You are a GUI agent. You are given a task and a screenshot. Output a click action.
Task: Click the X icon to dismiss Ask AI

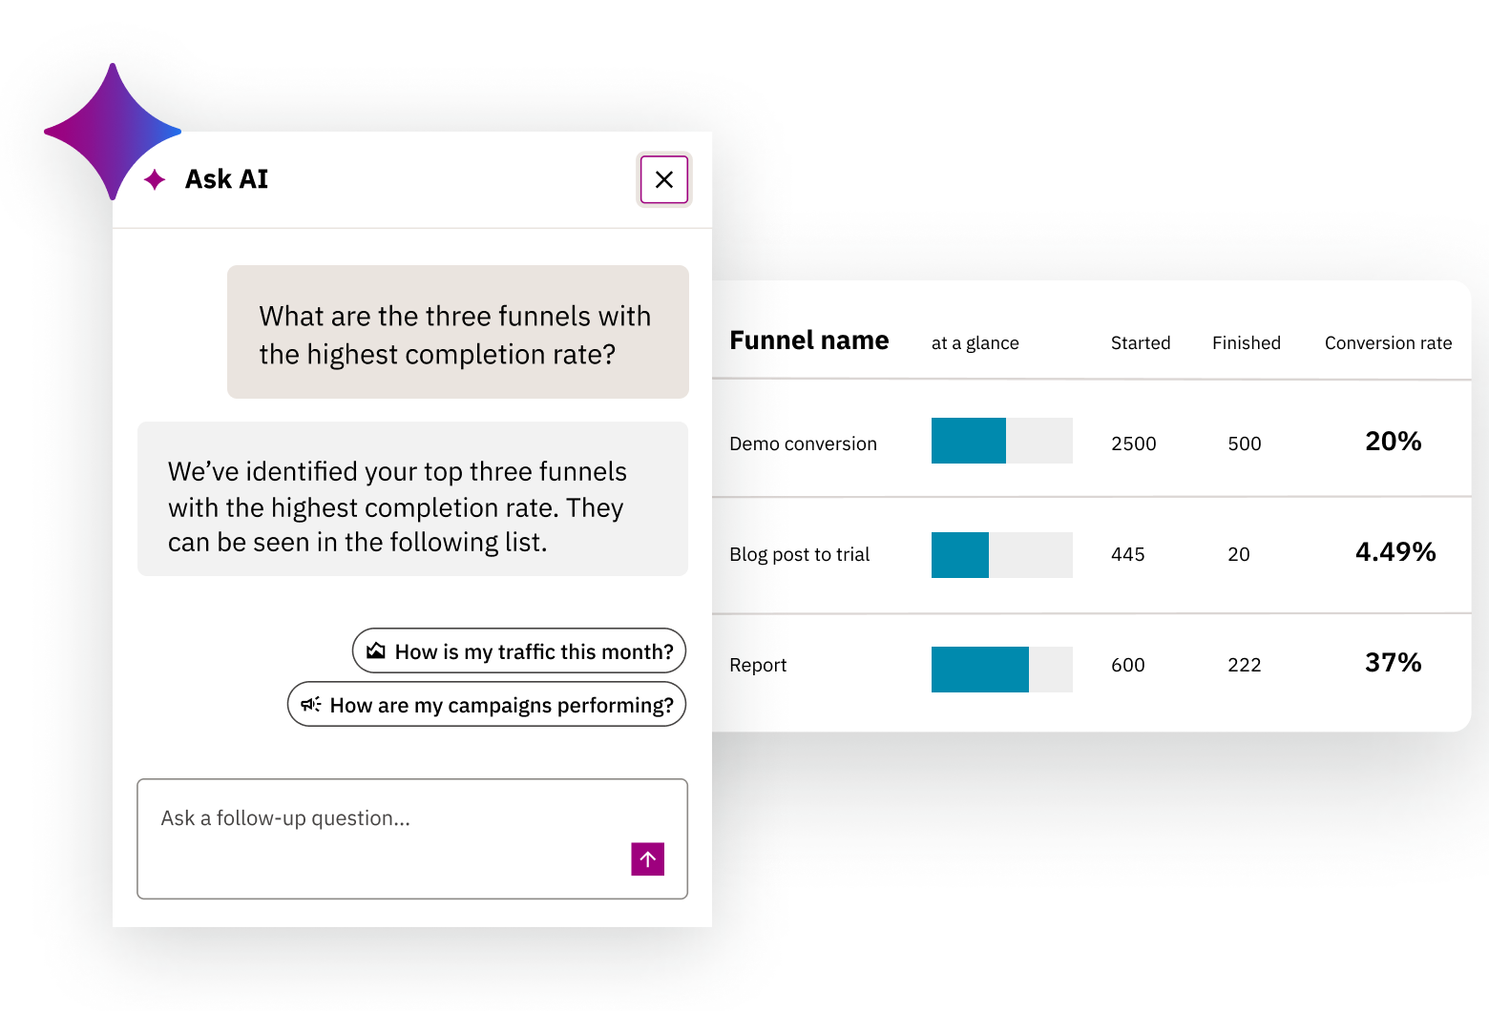(663, 179)
